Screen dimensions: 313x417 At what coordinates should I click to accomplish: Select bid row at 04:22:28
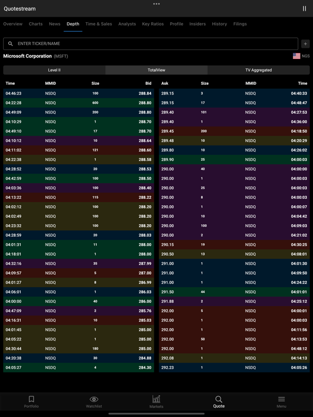(x=78, y=103)
